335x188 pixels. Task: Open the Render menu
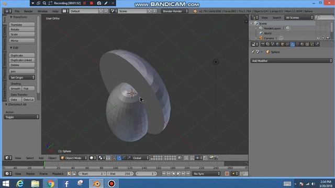click(x=28, y=11)
